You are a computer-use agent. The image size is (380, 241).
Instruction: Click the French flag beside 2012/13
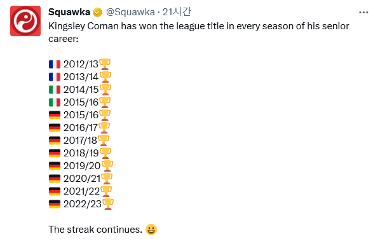point(55,64)
